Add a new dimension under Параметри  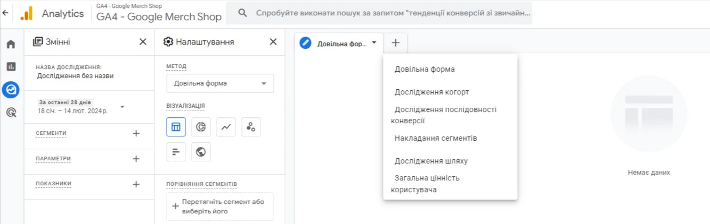coord(136,159)
